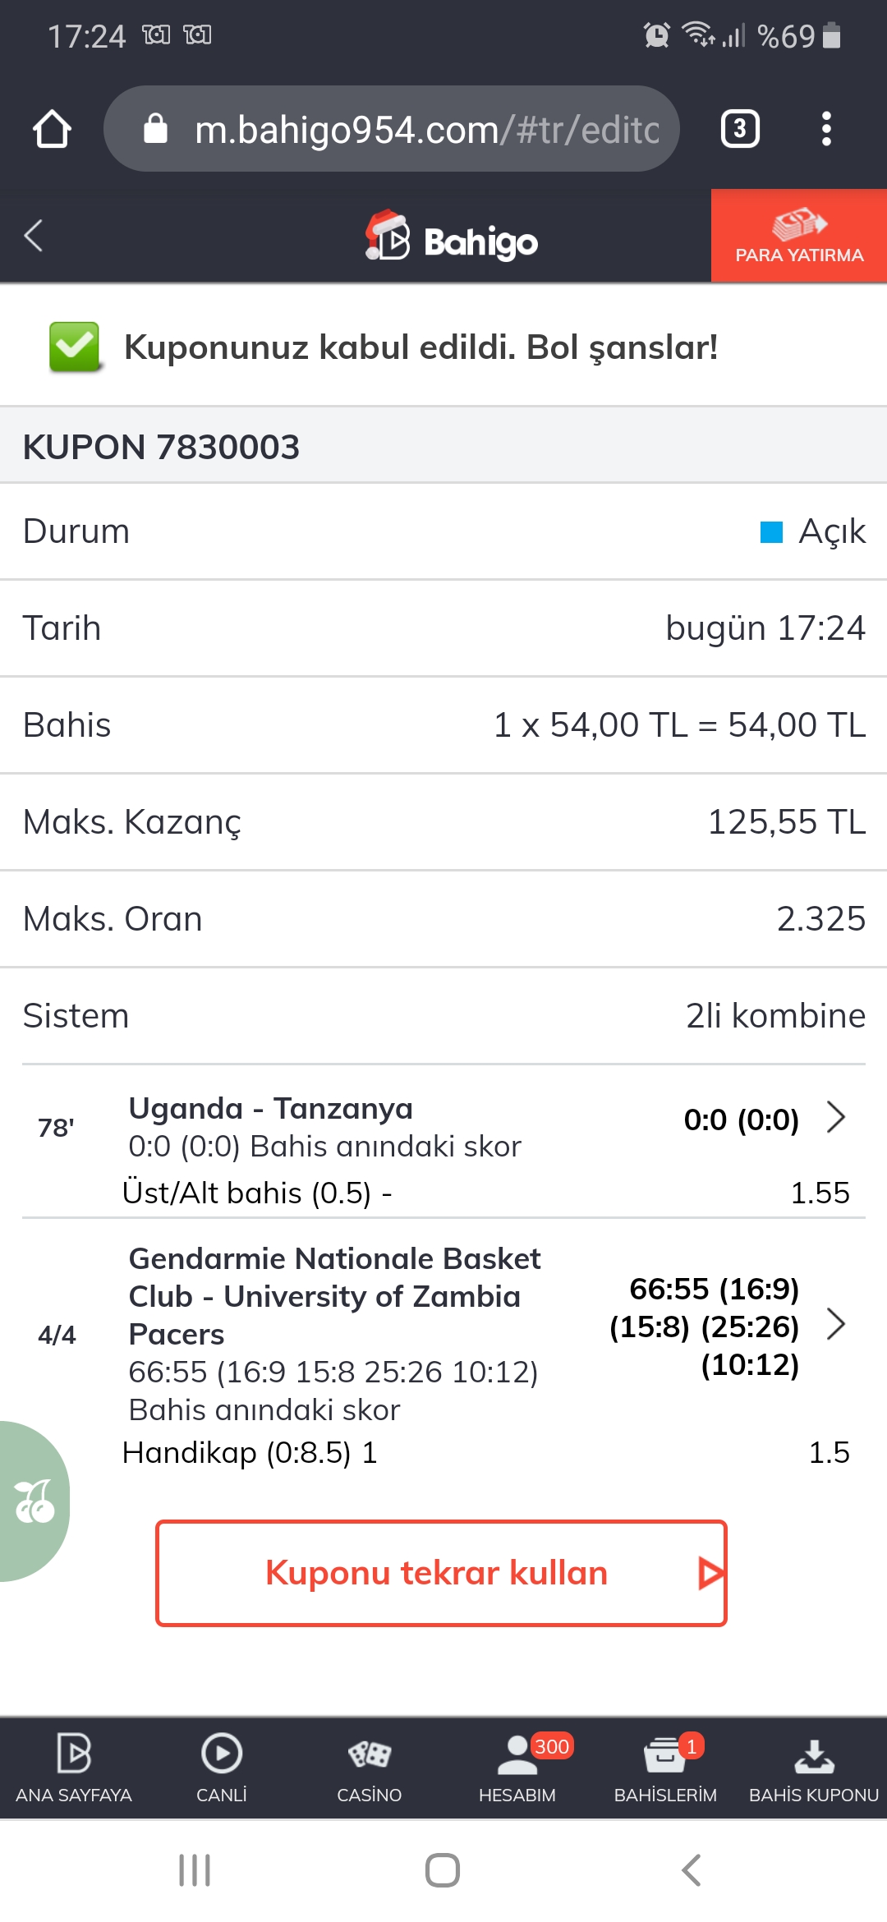Tap the Bahigo logo
This screenshot has height=1922, width=887.
[x=452, y=237]
